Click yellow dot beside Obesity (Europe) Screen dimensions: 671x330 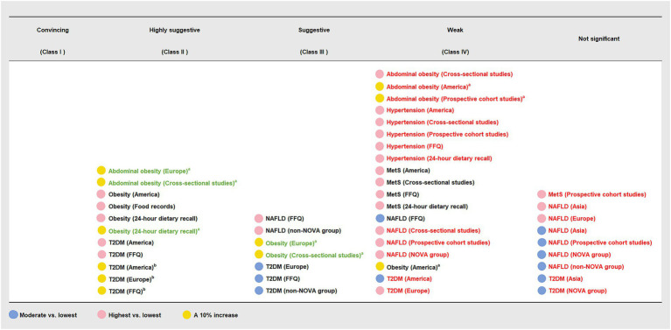tap(258, 242)
